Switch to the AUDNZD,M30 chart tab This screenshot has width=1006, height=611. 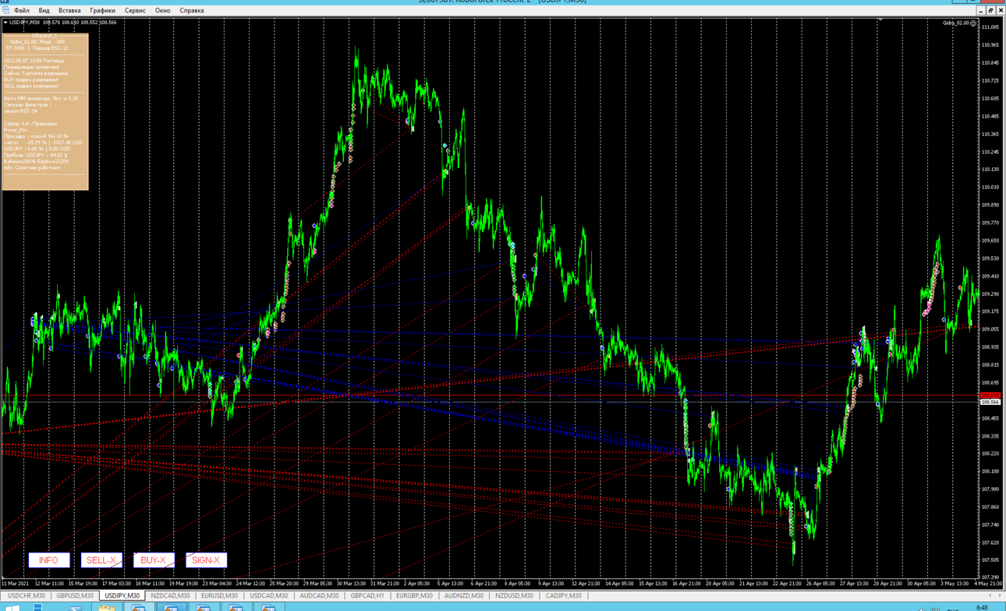(466, 595)
